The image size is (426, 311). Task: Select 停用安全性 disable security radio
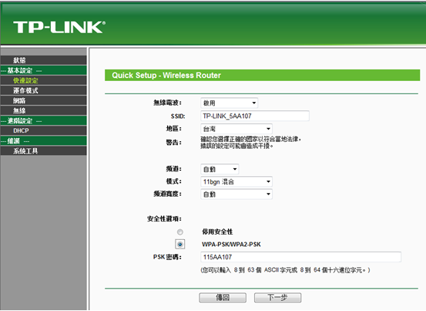(179, 232)
